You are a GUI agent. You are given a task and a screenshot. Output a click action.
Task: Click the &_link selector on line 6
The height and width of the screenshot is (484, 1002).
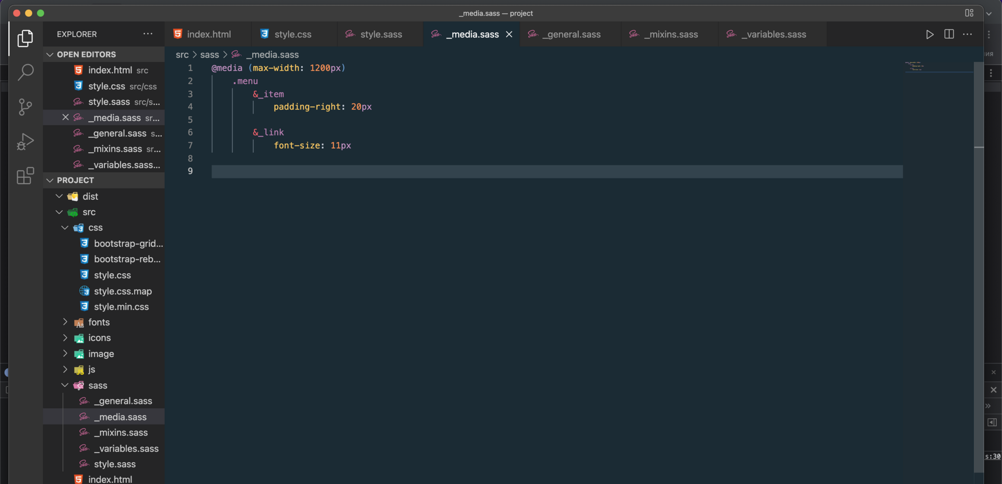point(268,132)
